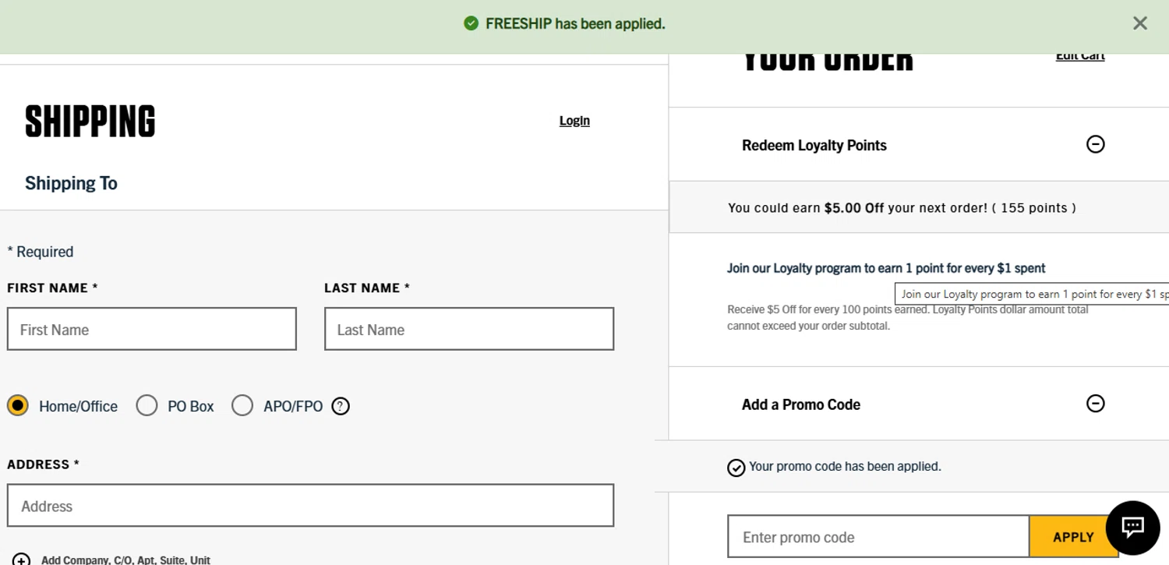Select the APO/FPO radio option

coord(242,406)
